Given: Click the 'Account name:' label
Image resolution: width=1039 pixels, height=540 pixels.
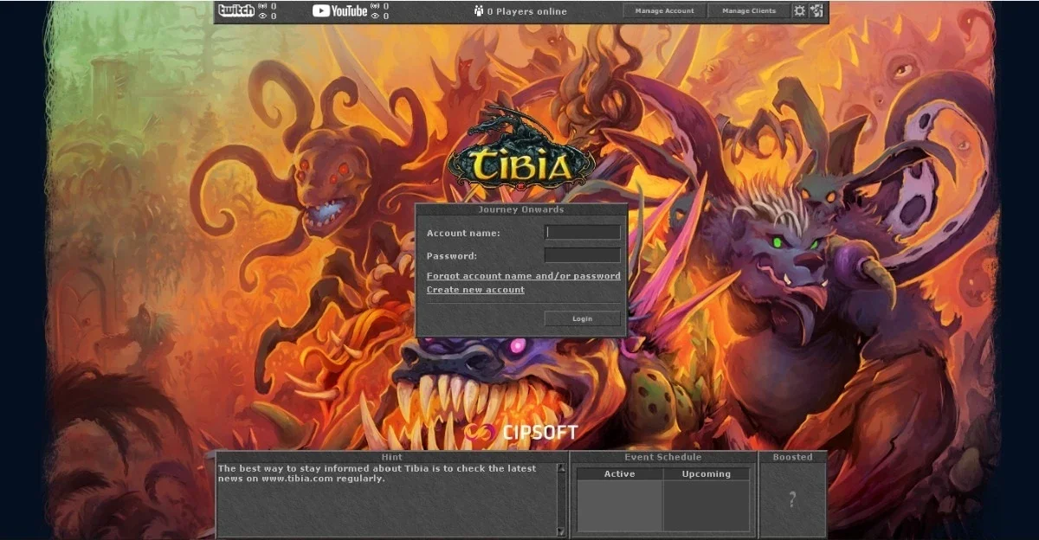Looking at the screenshot, I should coord(463,234).
